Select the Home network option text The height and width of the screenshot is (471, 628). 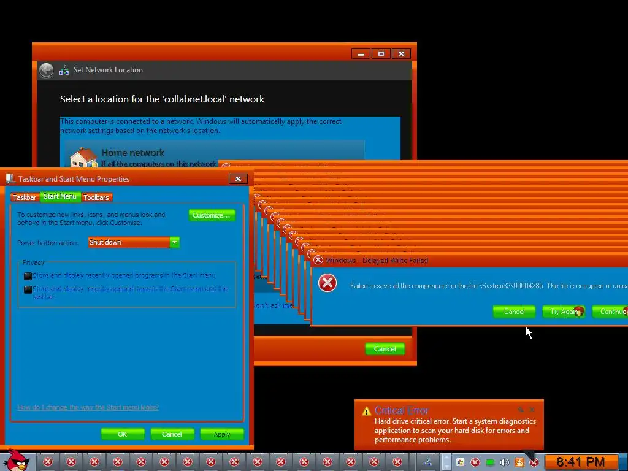(132, 153)
